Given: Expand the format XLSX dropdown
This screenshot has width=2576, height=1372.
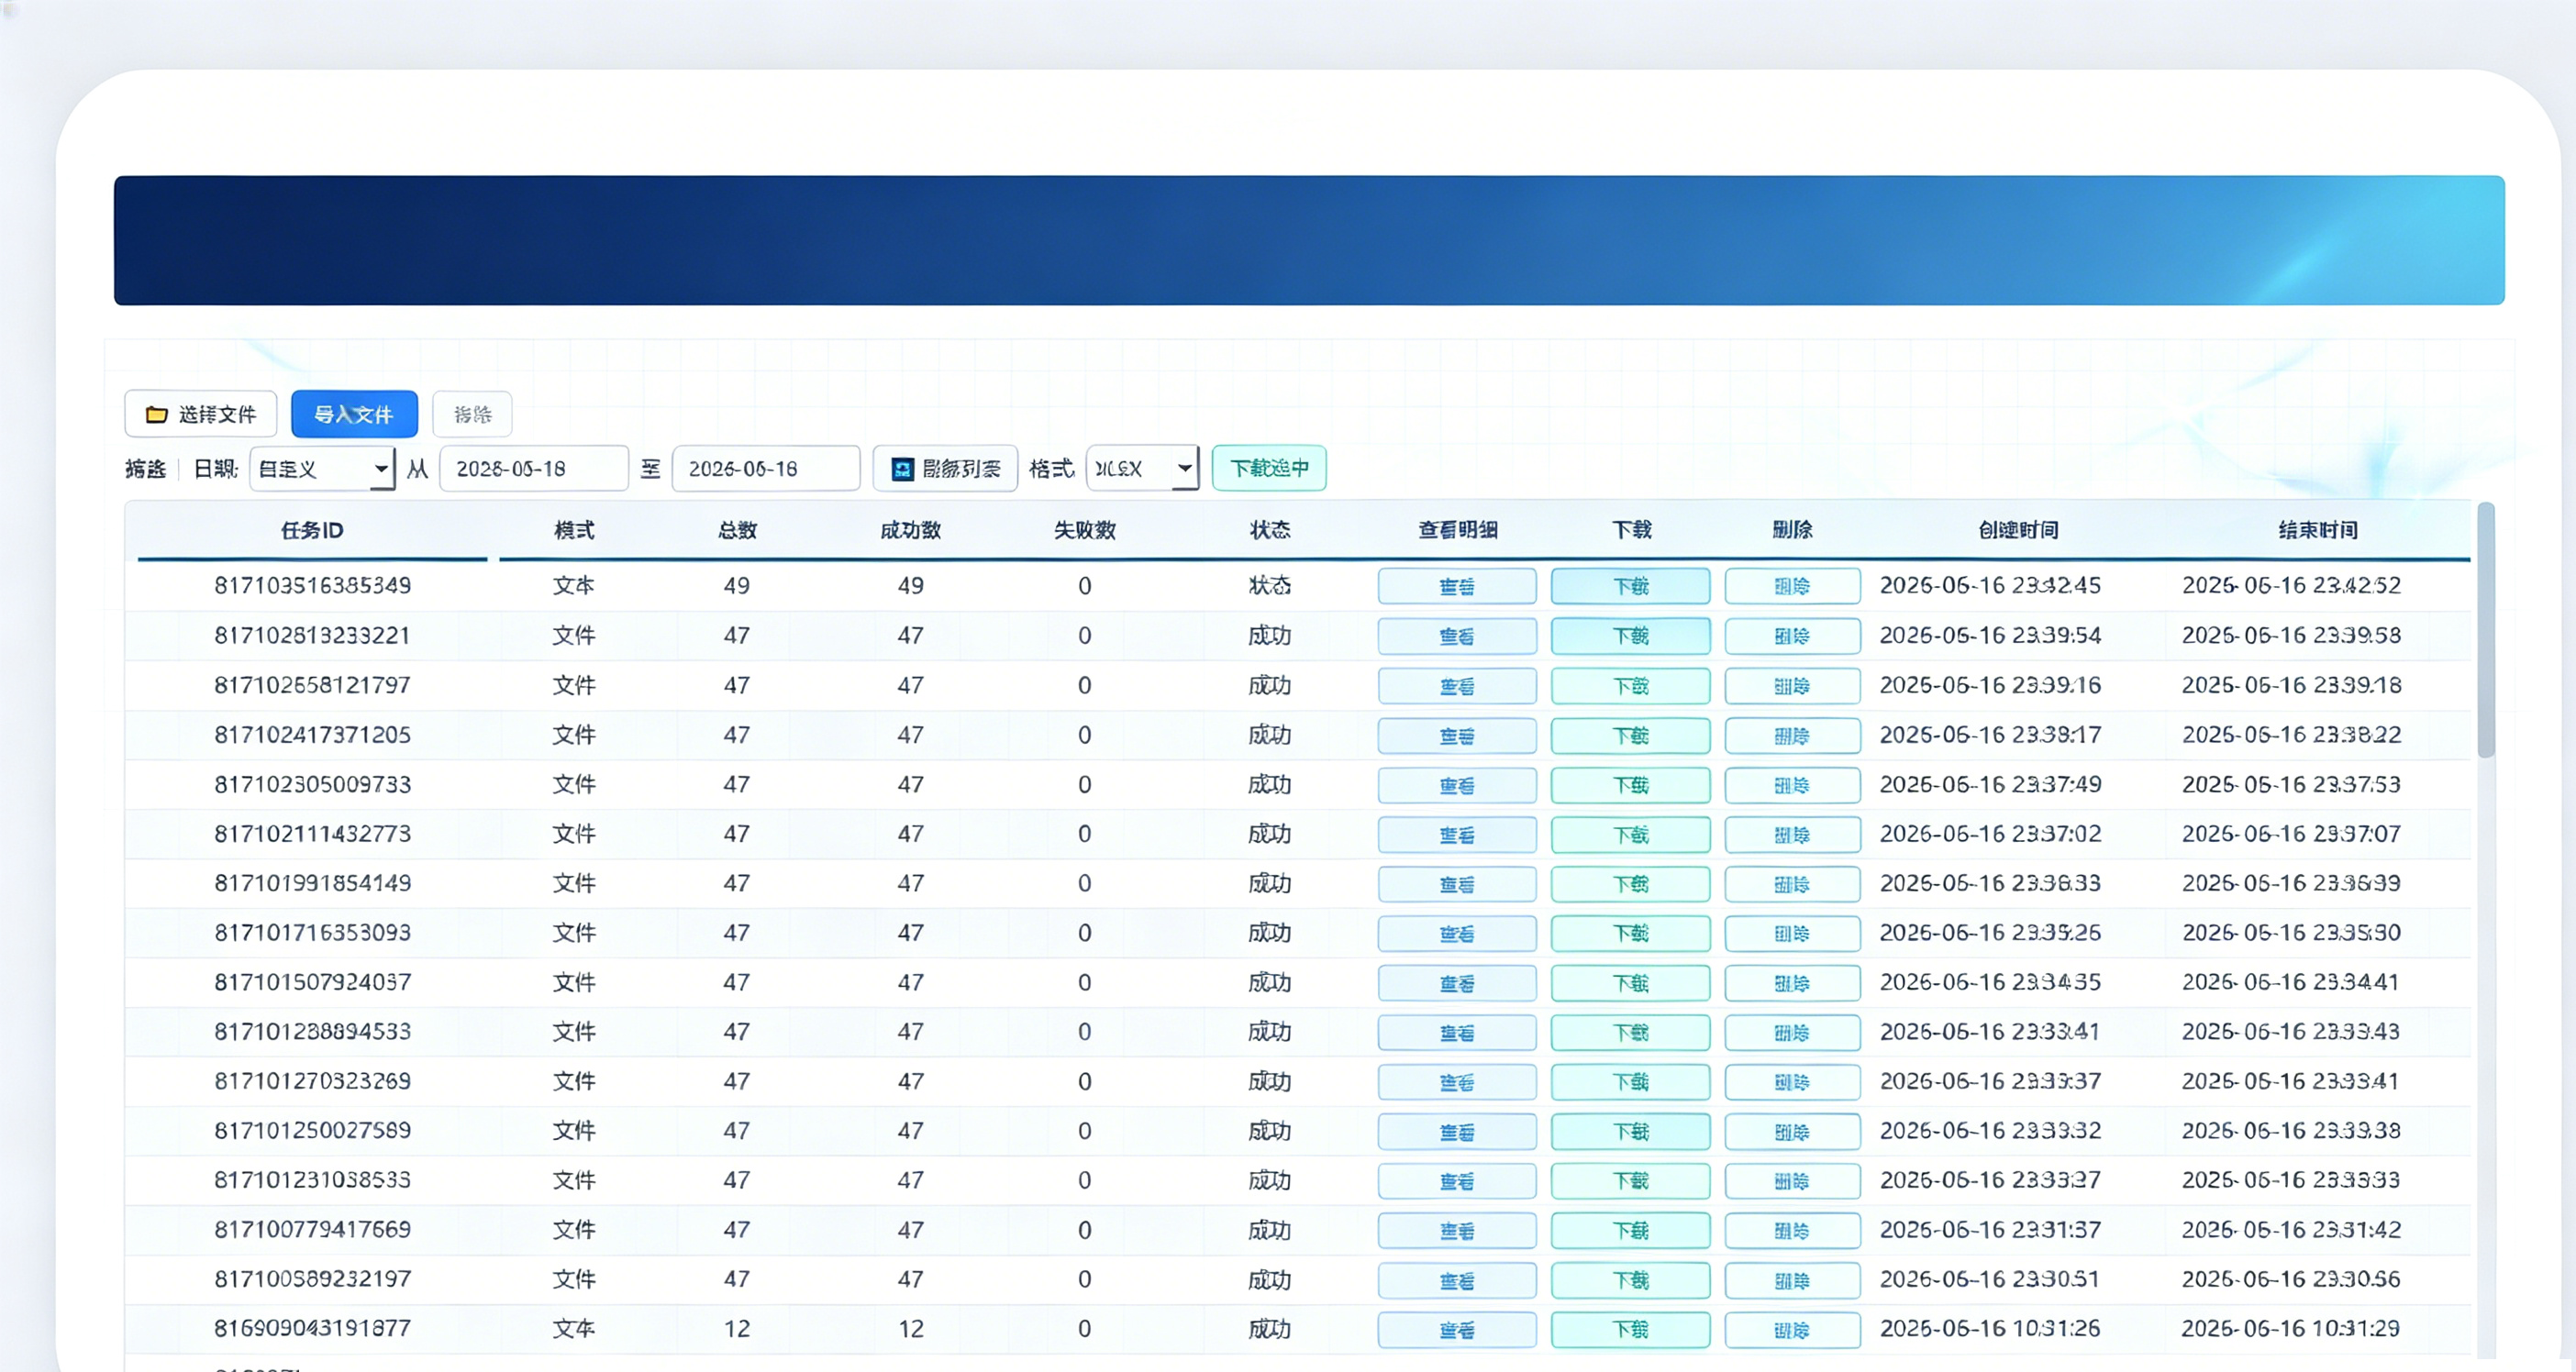Looking at the screenshot, I should 1142,468.
